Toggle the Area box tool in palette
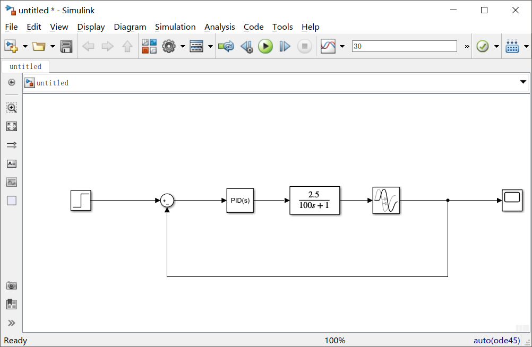The image size is (532, 347). pyautogui.click(x=12, y=201)
